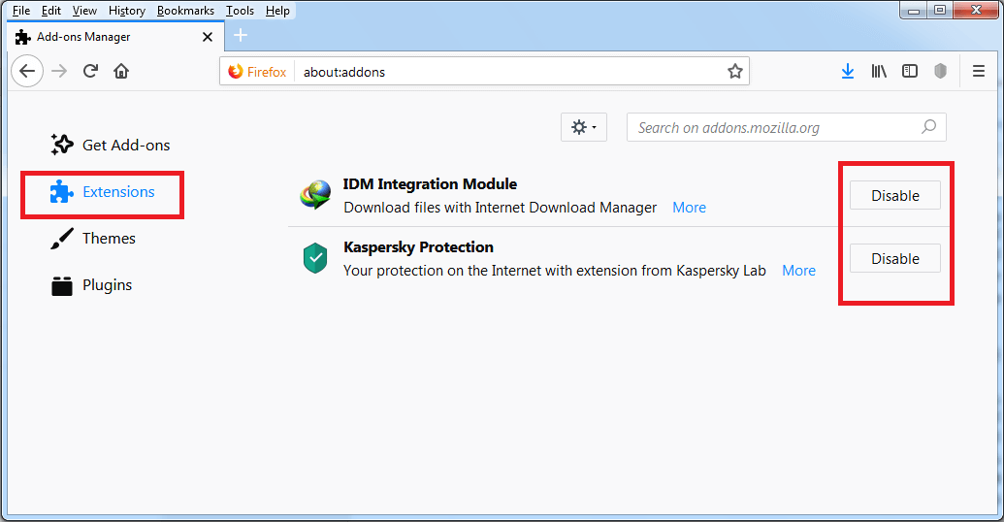Close the Firefox window
Image resolution: width=1004 pixels, height=522 pixels.
click(x=977, y=10)
